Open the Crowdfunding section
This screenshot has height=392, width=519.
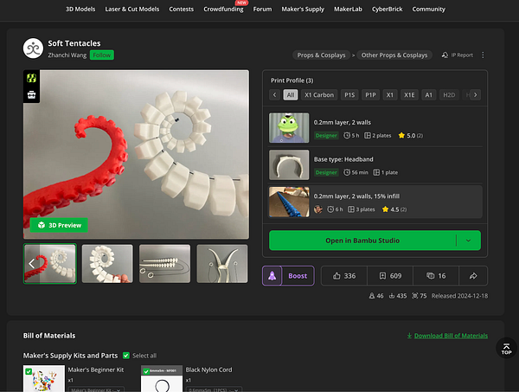coord(223,10)
